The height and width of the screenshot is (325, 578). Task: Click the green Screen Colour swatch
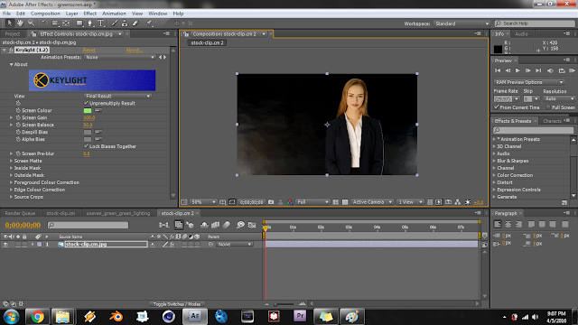tap(88, 110)
